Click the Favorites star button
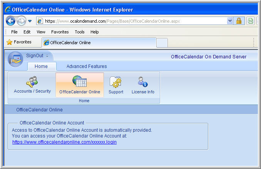Screen dimensions: 261x169 [x=19, y=42]
